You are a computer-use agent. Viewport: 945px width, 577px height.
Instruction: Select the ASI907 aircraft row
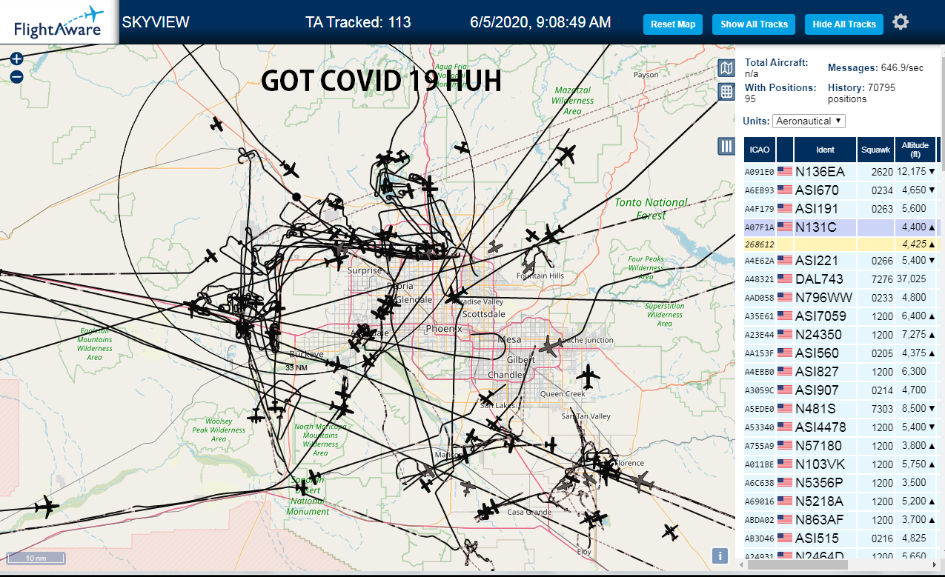click(841, 390)
